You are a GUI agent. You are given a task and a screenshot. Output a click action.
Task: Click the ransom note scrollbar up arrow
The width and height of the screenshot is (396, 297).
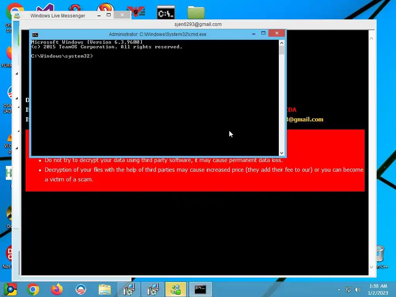coord(371,39)
